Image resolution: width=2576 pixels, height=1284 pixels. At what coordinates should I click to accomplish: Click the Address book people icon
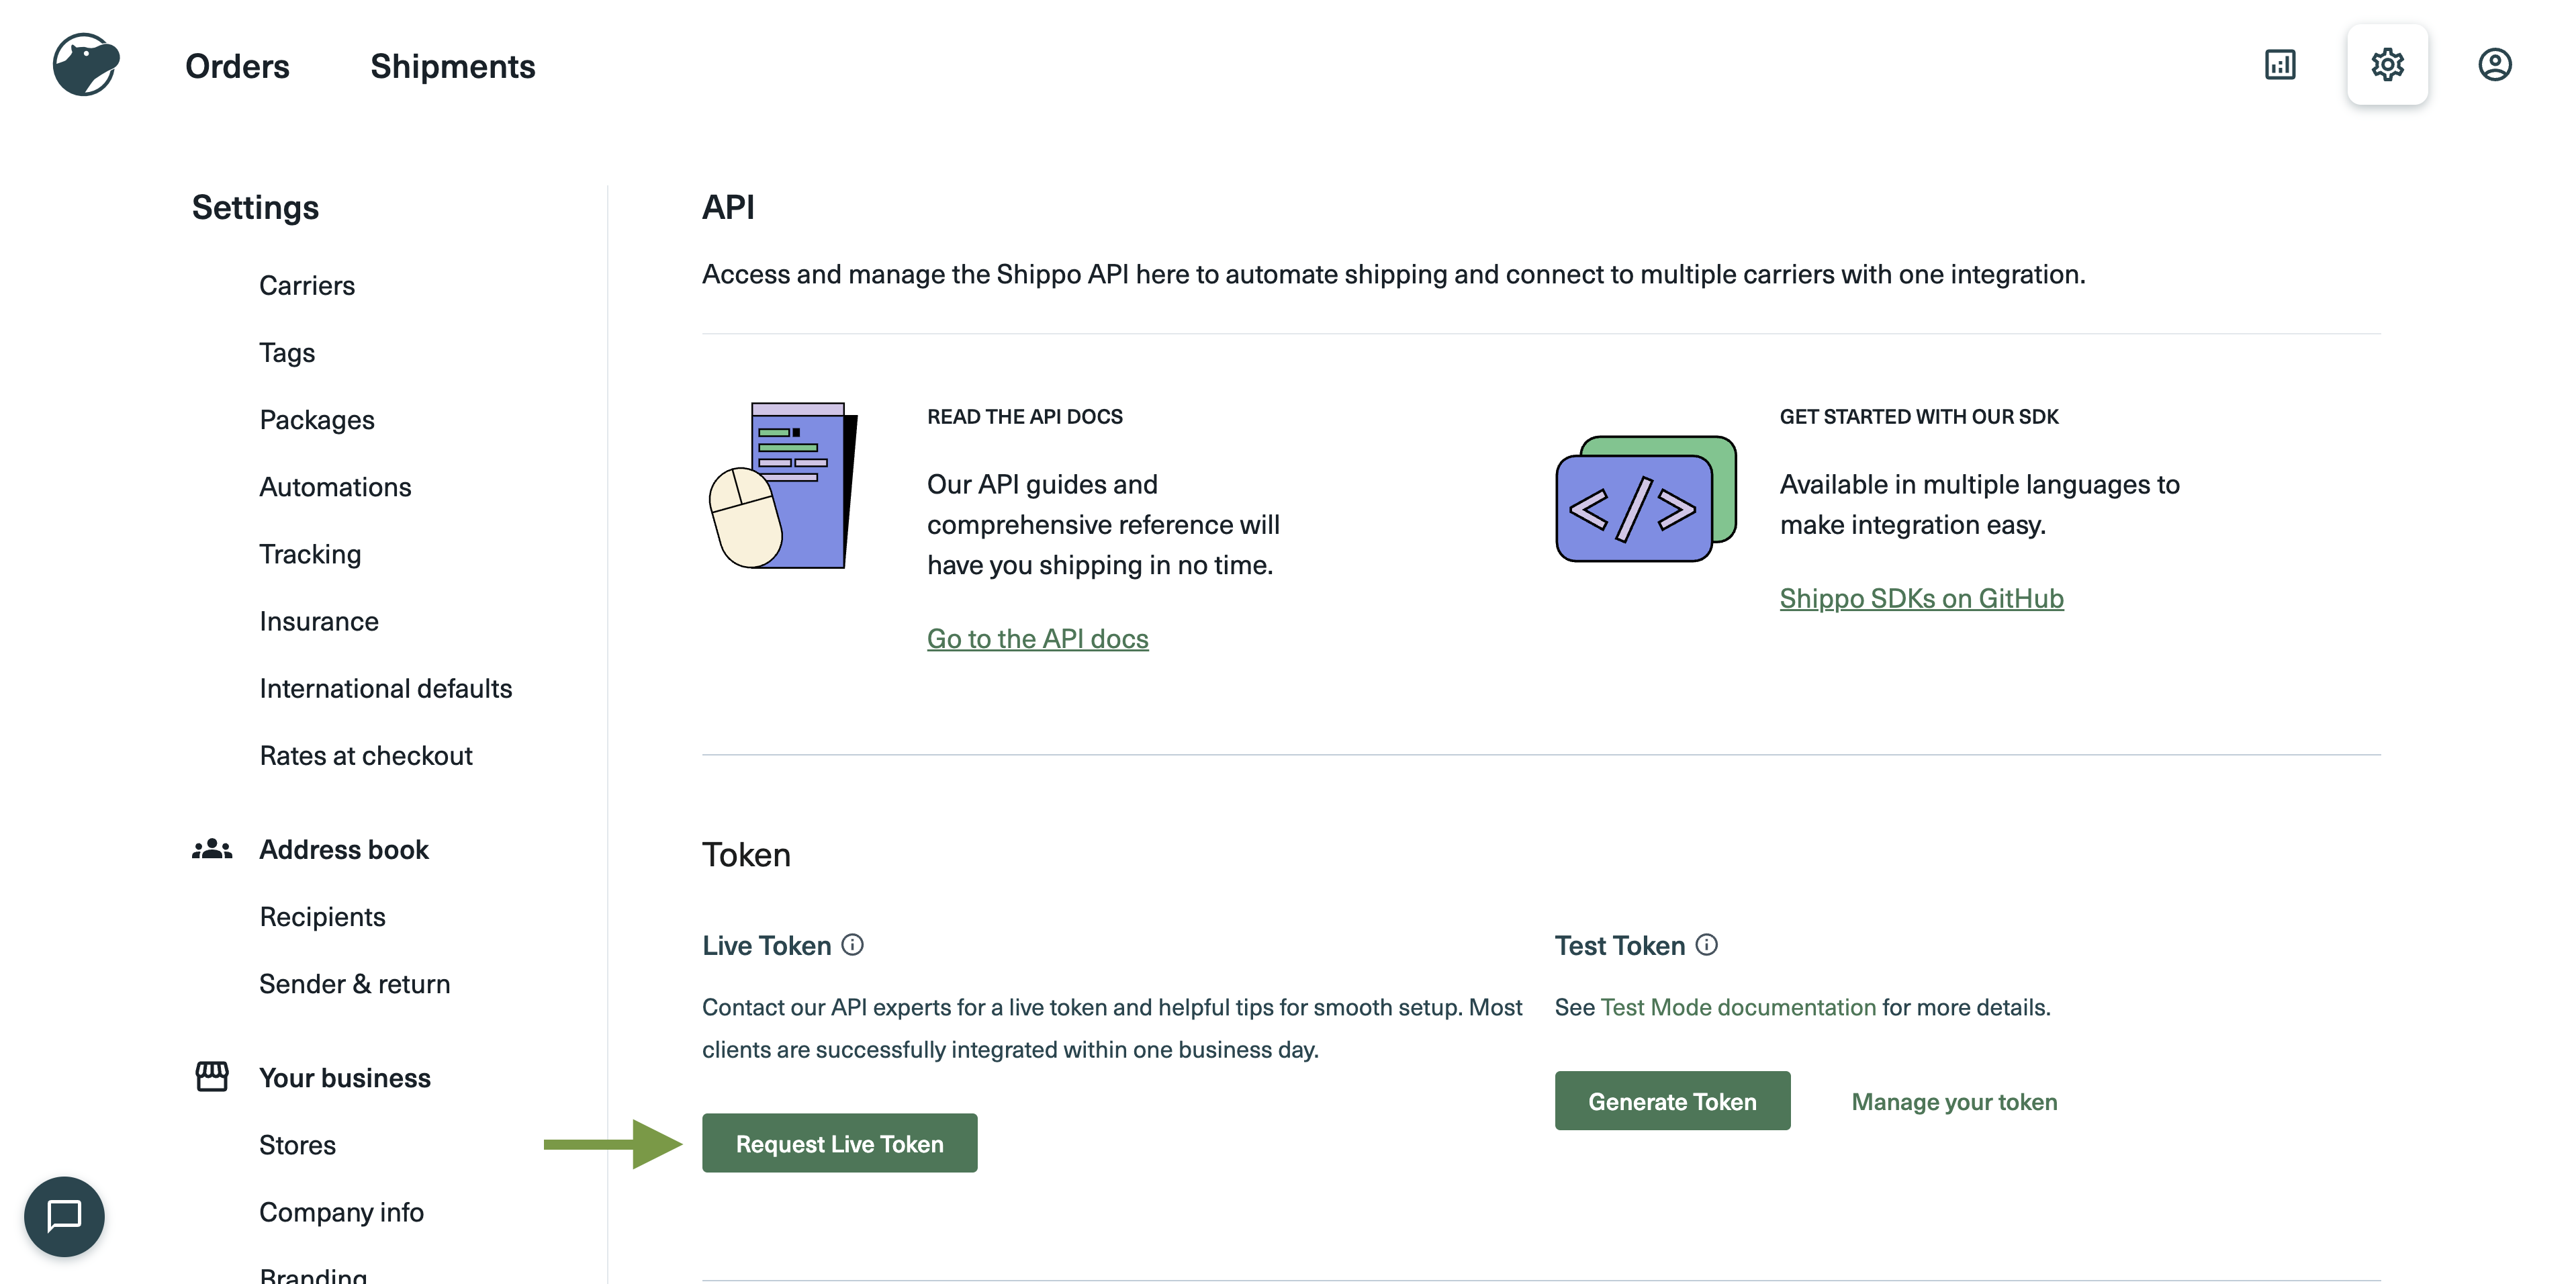pyautogui.click(x=212, y=848)
